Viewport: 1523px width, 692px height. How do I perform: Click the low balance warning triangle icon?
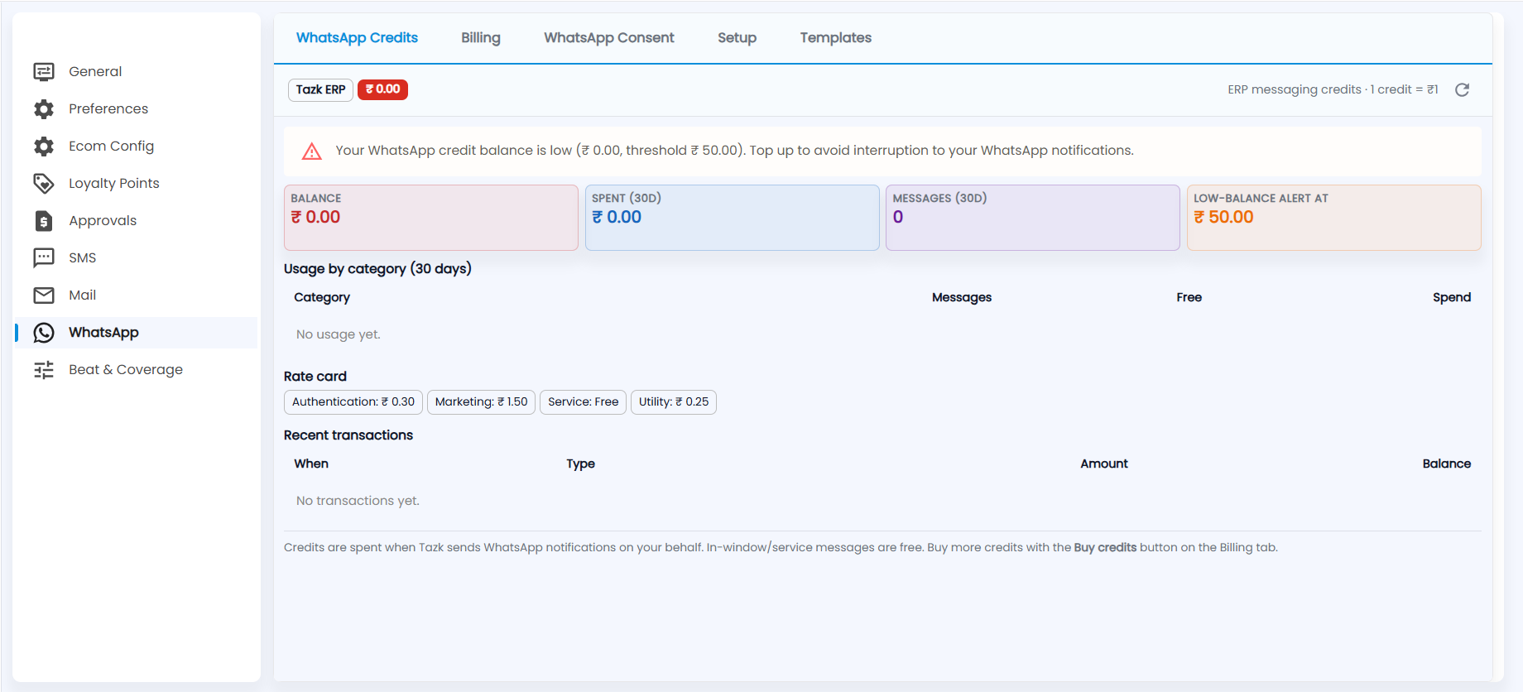point(312,151)
